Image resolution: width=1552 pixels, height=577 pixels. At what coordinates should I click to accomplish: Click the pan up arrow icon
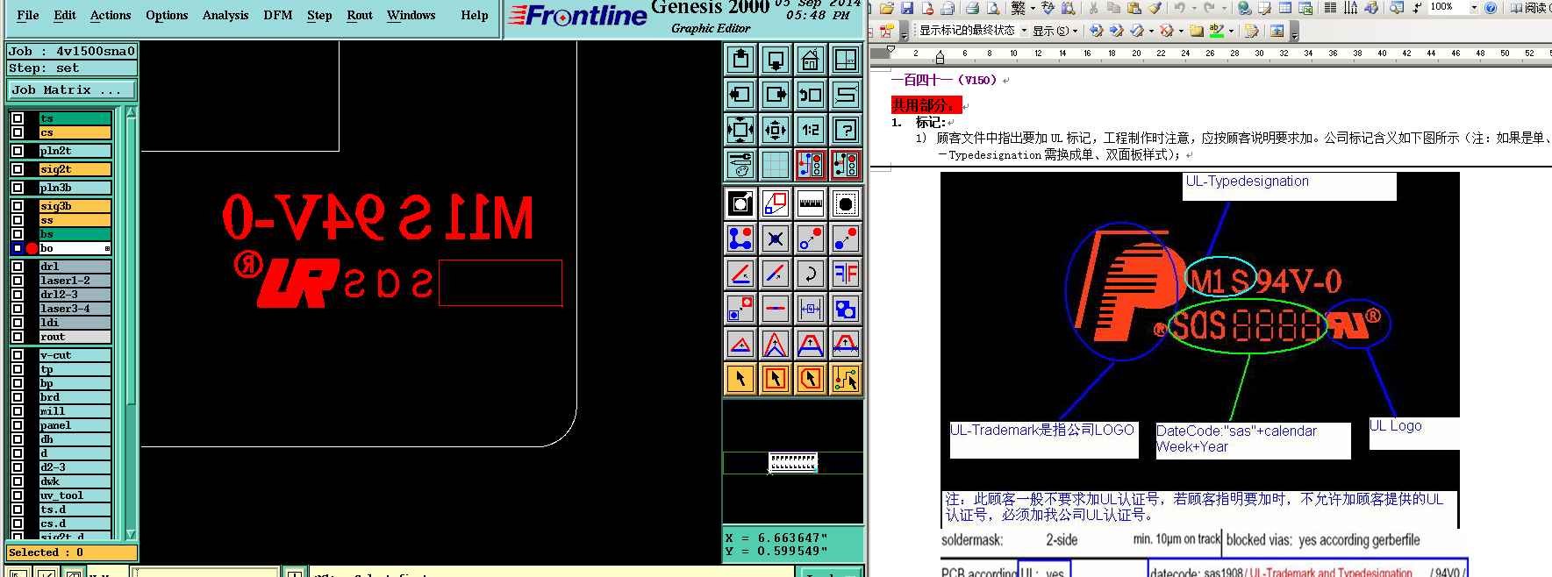click(x=740, y=60)
